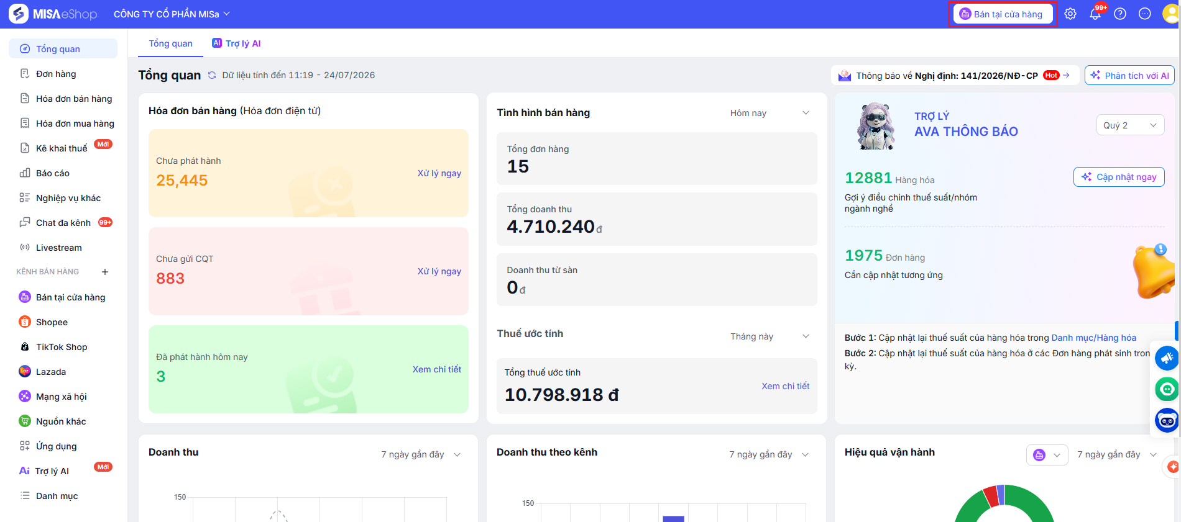Image resolution: width=1181 pixels, height=522 pixels.
Task: Click Xử lý ngay for Chưa phát hành
Action: 439,173
